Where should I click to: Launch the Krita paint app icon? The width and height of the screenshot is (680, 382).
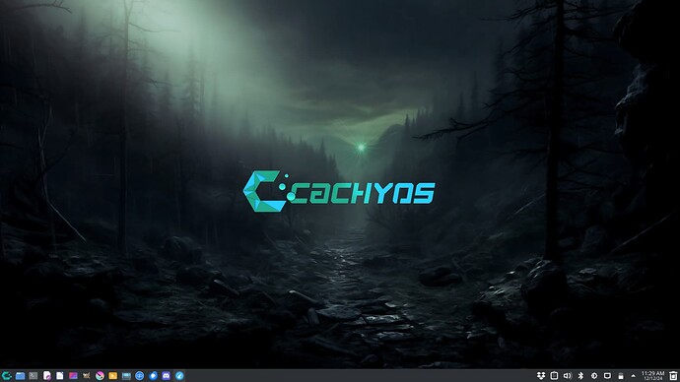pyautogui.click(x=100, y=375)
